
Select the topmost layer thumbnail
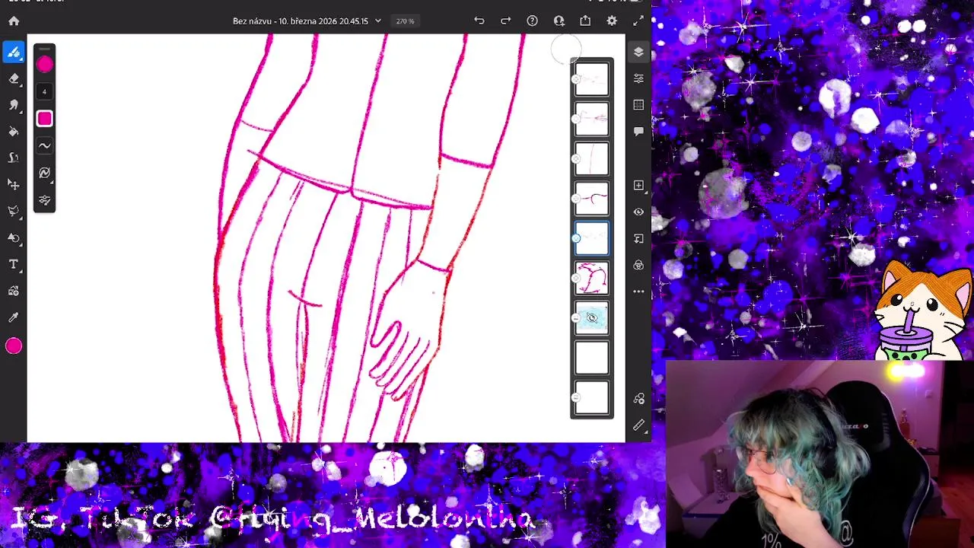click(592, 79)
